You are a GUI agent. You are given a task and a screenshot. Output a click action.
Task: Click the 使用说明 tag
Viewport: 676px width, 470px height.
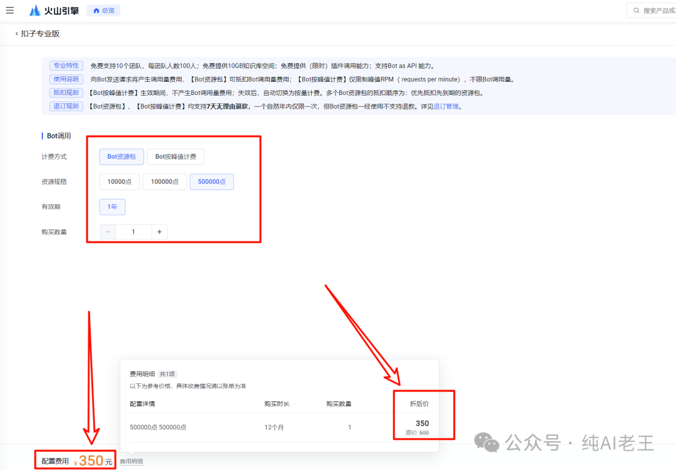[x=66, y=79]
